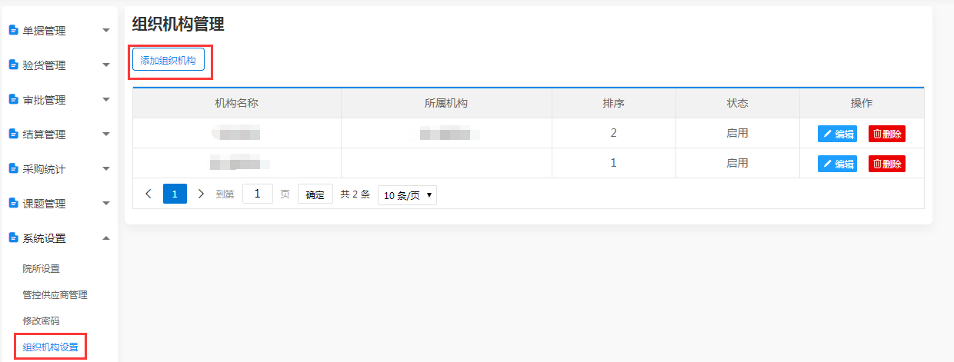Screen dimensions: 954x362
Task: Open 院所设置 submenu item
Action: pos(42,268)
